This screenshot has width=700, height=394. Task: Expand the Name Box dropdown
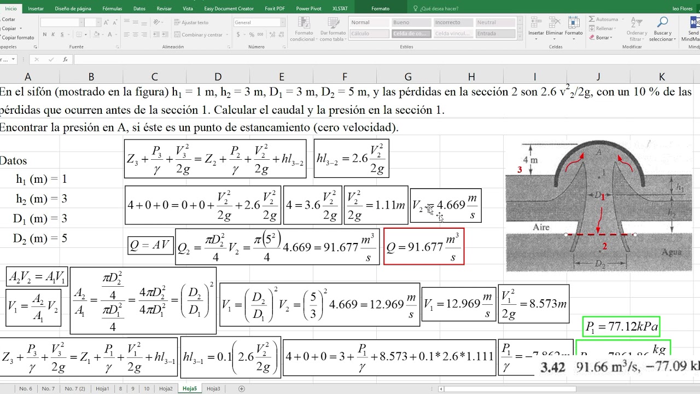tap(13, 59)
